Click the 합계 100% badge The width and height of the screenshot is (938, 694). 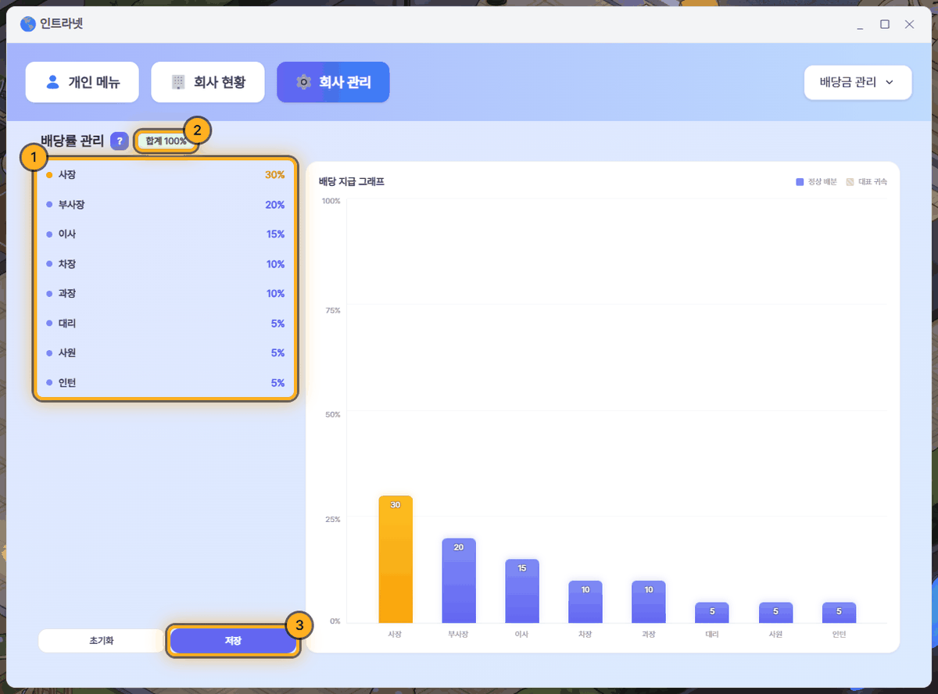166,141
